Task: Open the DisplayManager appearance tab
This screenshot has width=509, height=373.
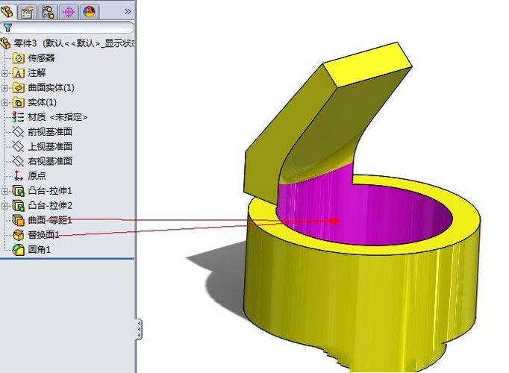Action: point(89,12)
